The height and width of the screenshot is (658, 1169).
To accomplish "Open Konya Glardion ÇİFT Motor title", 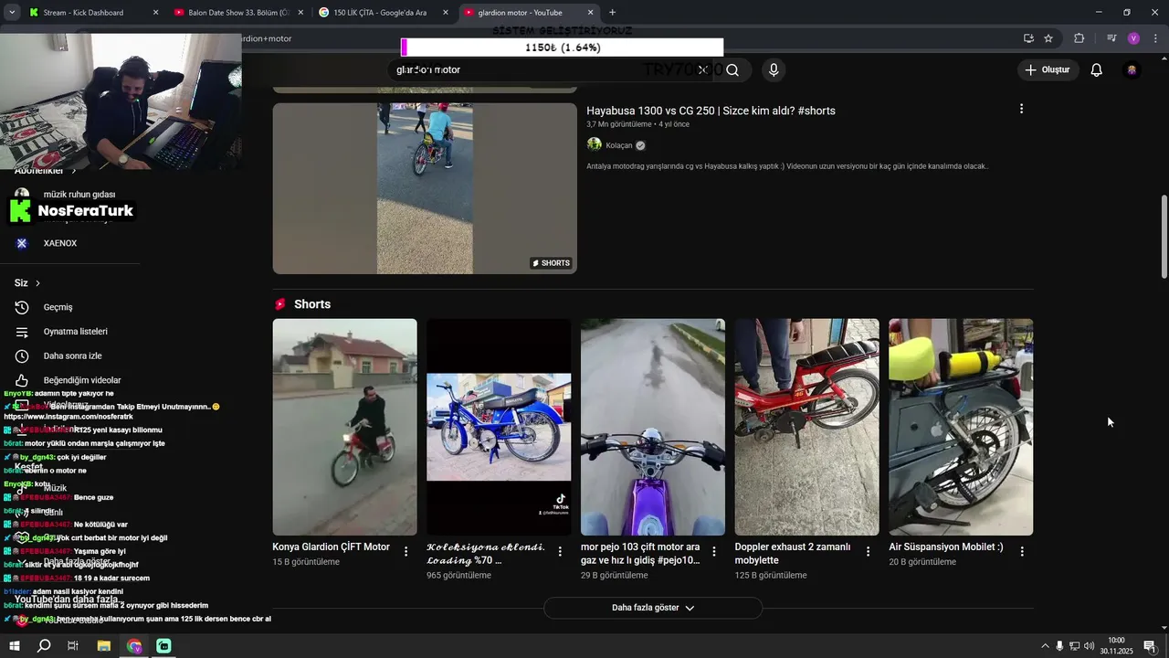I will pos(331,547).
